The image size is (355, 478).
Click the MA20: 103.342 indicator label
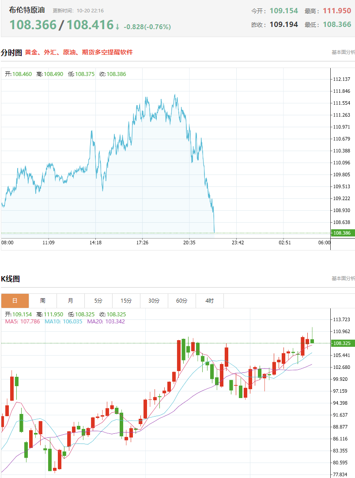point(106,322)
